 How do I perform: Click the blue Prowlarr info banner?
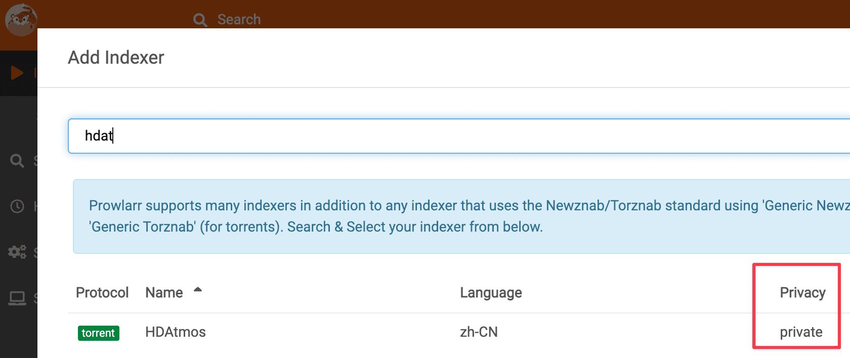click(461, 216)
